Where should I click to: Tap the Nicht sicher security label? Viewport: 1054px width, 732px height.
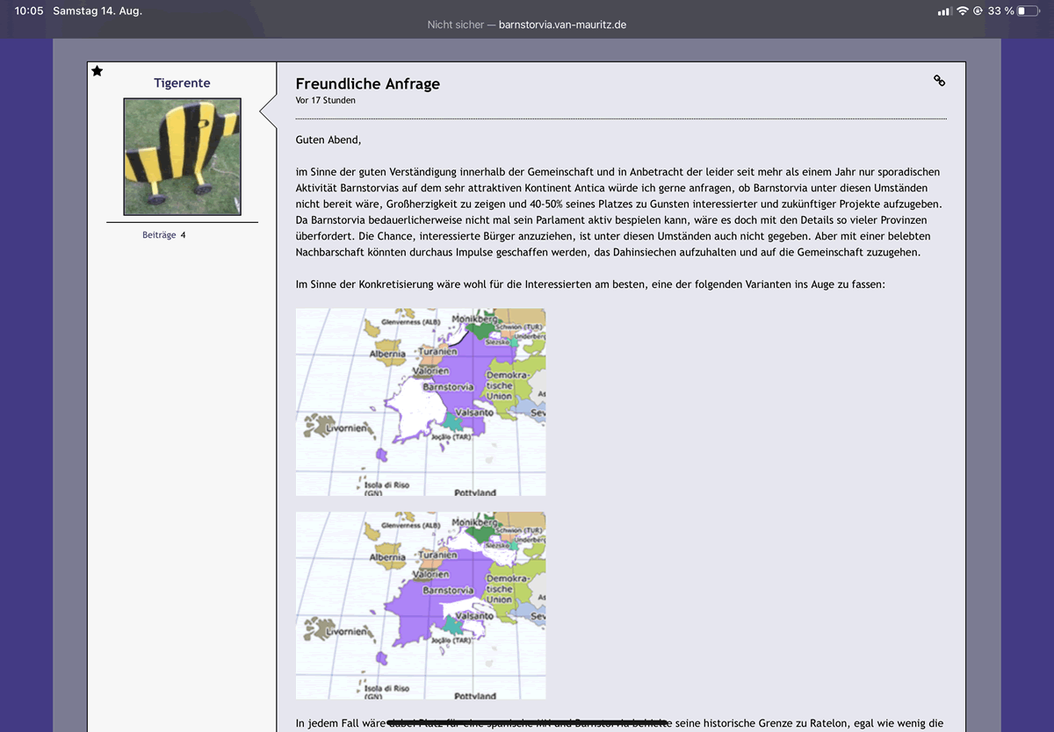pos(455,25)
